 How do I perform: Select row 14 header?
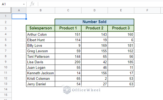(x=6, y=89)
